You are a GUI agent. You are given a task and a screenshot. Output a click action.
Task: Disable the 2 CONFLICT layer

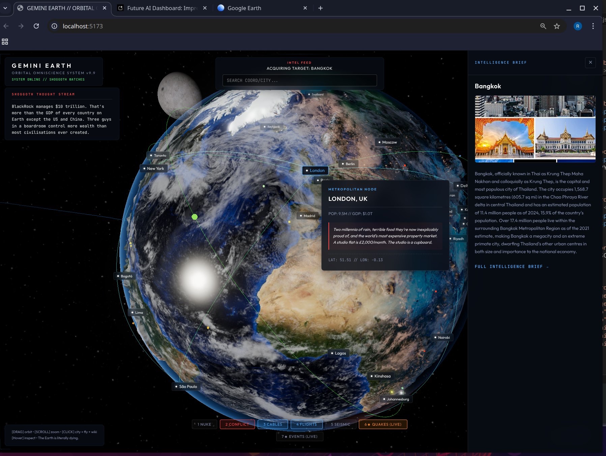237,424
